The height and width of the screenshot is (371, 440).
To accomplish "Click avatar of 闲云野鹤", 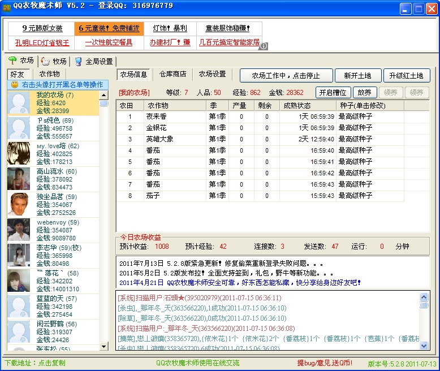I will (x=19, y=332).
